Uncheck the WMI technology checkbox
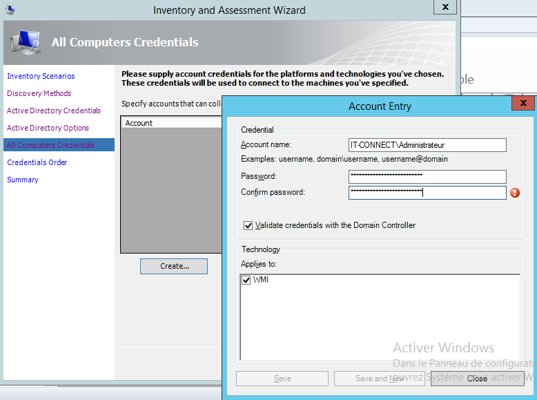Image resolution: width=537 pixels, height=400 pixels. click(x=246, y=280)
